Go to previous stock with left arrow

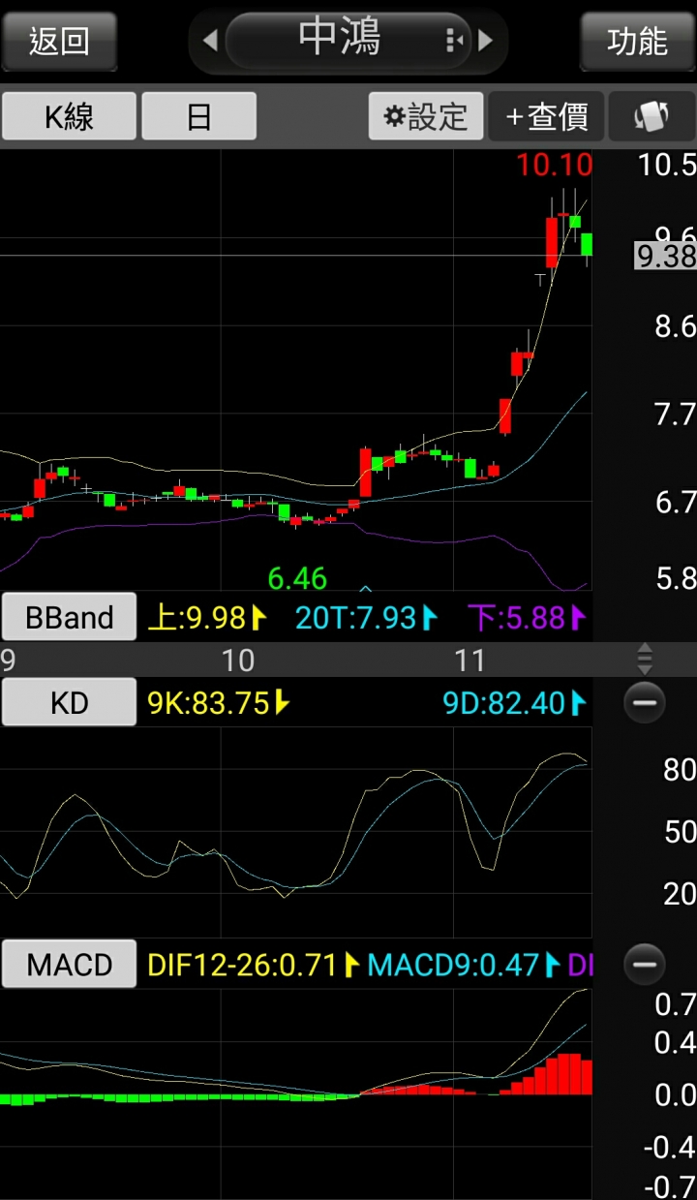pos(209,41)
